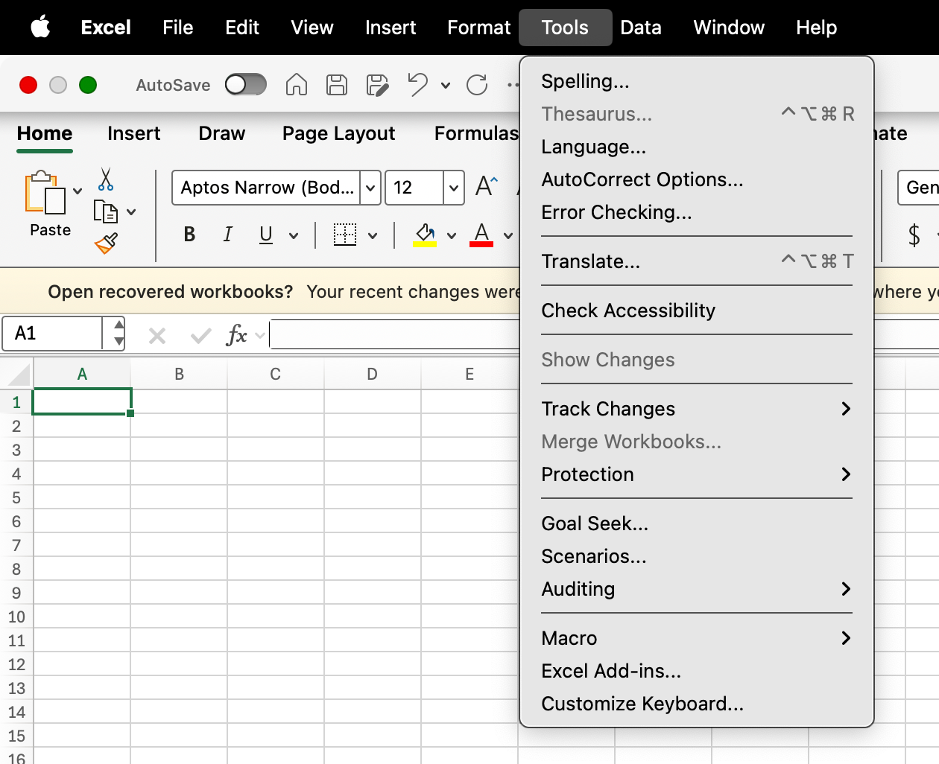This screenshot has width=939, height=764.
Task: Apply Italic formatting
Action: coord(227,235)
